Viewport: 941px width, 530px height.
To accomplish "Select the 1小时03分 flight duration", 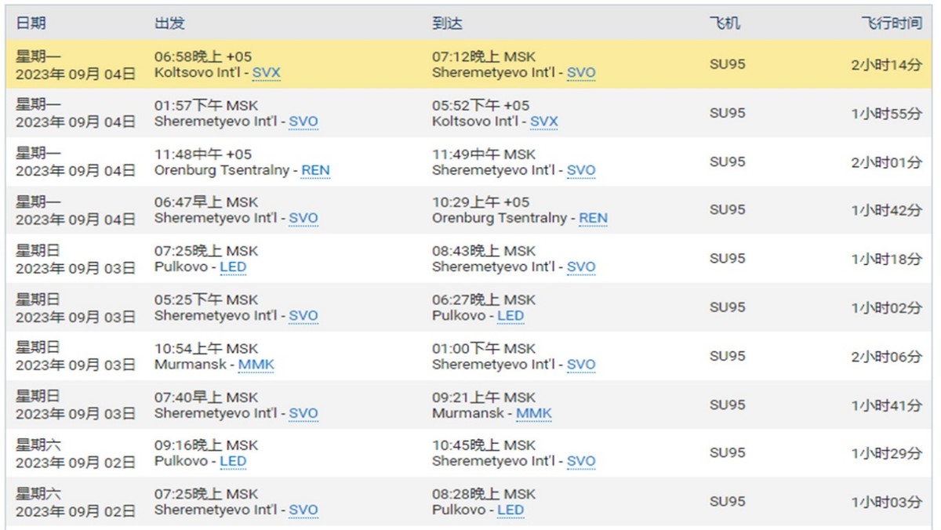I will pos(887,502).
